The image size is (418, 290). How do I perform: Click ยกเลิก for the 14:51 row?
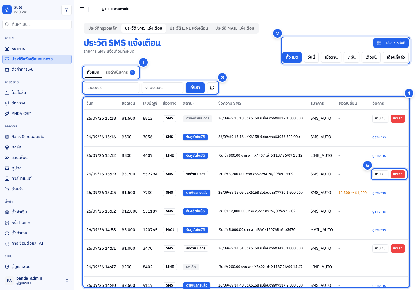click(398, 248)
